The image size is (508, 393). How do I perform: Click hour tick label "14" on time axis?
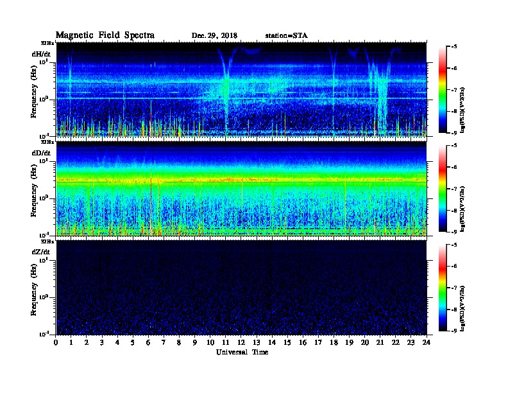coord(272,342)
